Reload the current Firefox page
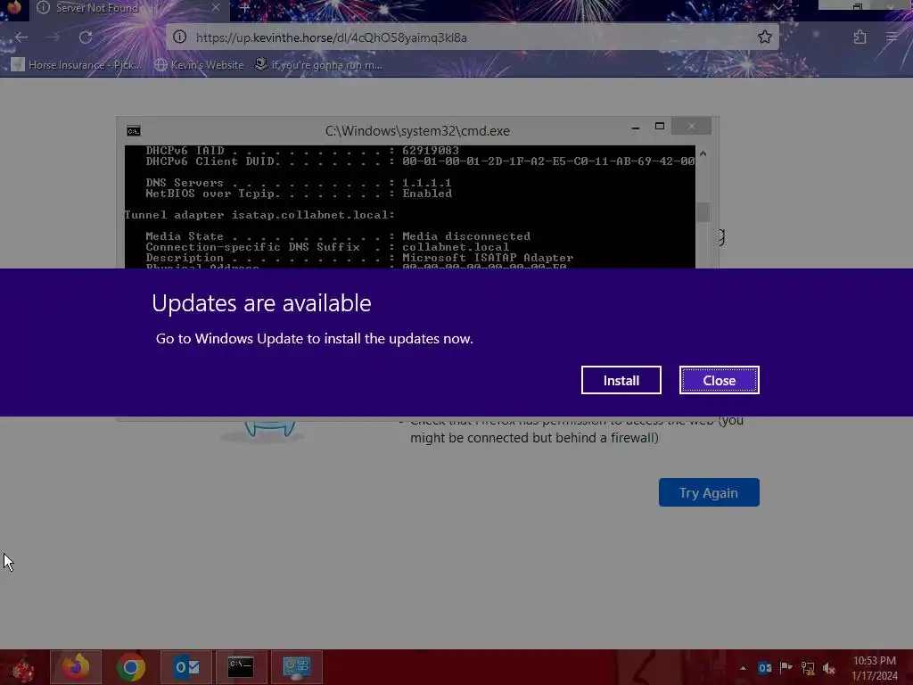The image size is (913, 685). (86, 37)
